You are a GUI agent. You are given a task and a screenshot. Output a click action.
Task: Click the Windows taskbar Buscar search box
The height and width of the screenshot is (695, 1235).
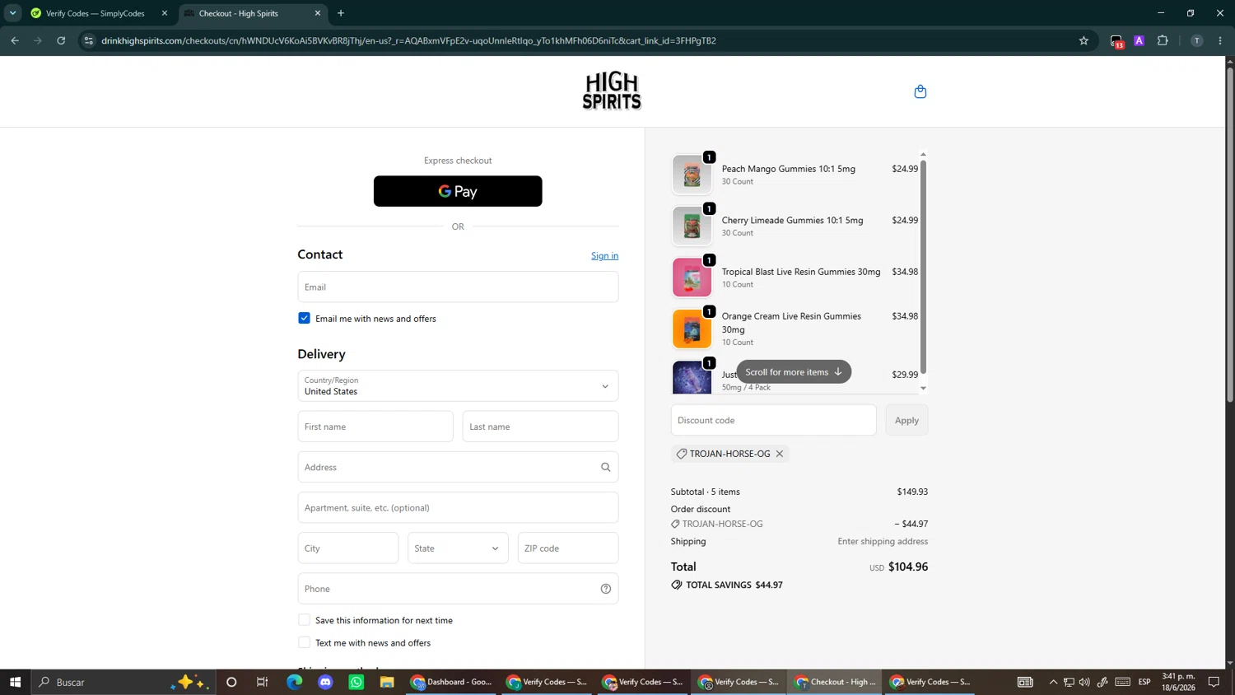(123, 682)
